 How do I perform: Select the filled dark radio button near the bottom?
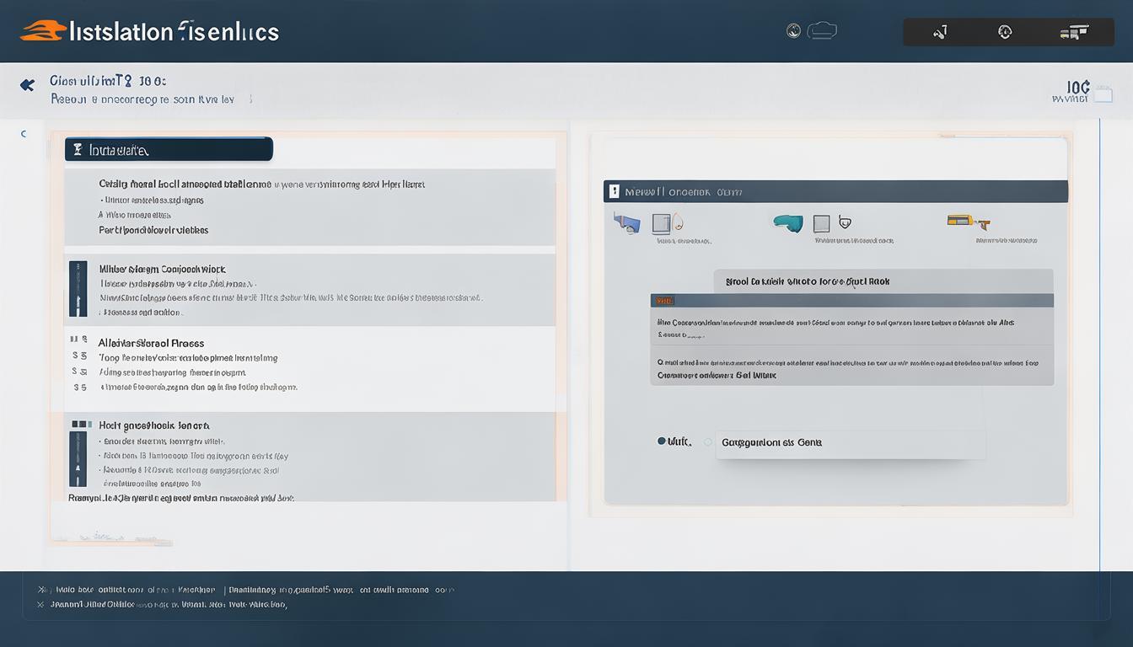[662, 441]
